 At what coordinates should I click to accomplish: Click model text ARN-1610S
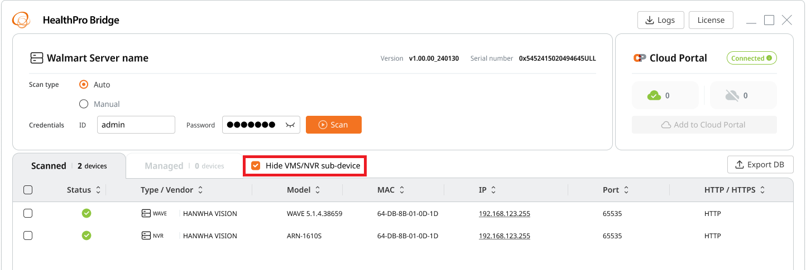(304, 235)
